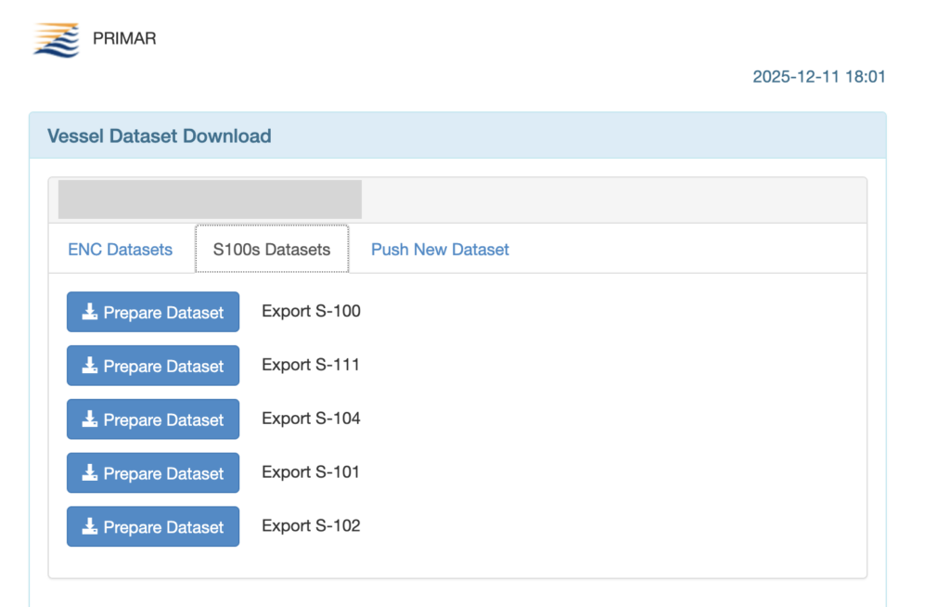
Task: Open the Push New Dataset tab
Action: coord(440,250)
